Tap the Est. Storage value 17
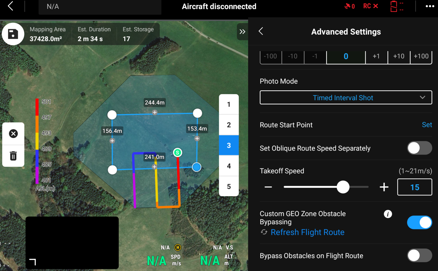 click(x=126, y=39)
